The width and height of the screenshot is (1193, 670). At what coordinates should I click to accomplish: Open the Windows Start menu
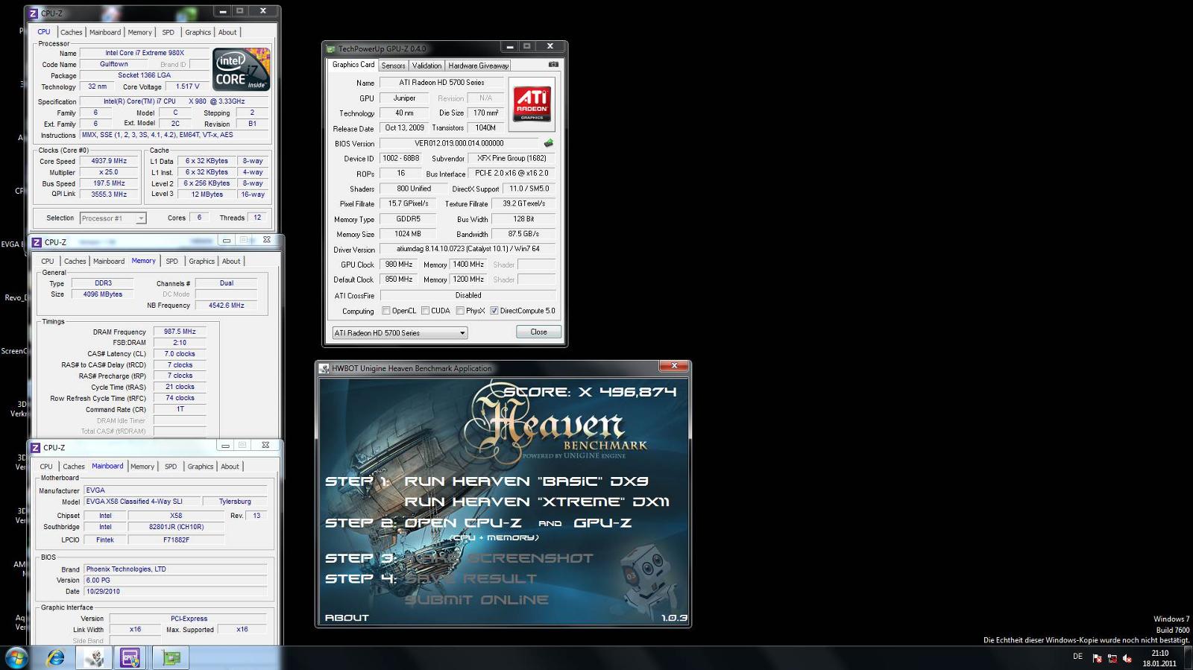(16, 657)
